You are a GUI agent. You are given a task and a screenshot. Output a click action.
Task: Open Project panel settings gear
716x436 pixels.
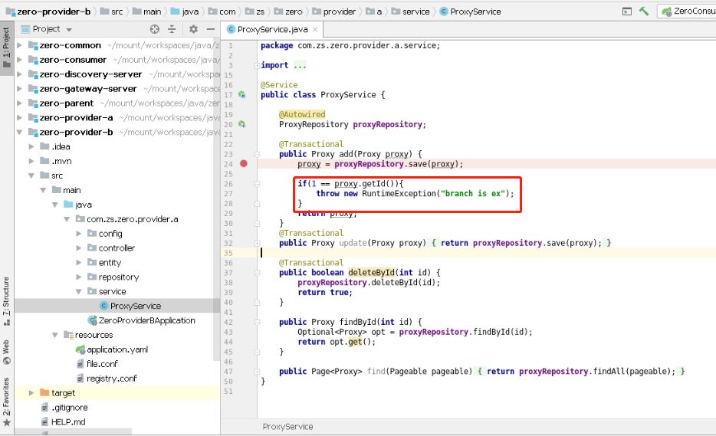[x=194, y=29]
